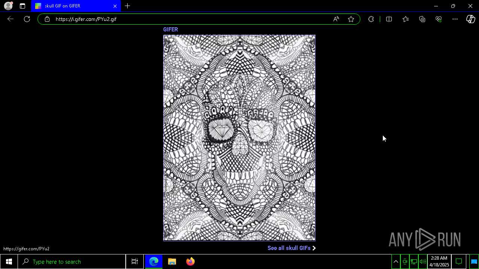Open the Favorites list icon
479x269 pixels.
click(x=406, y=19)
